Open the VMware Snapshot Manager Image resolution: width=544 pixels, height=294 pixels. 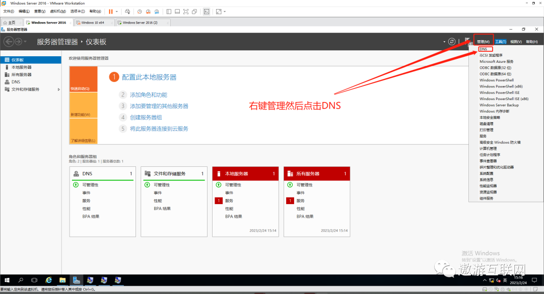pos(156,11)
